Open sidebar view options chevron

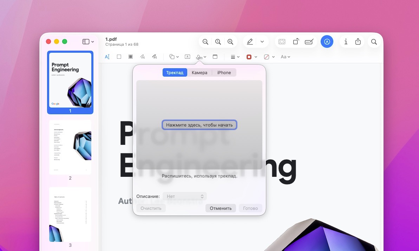point(92,42)
